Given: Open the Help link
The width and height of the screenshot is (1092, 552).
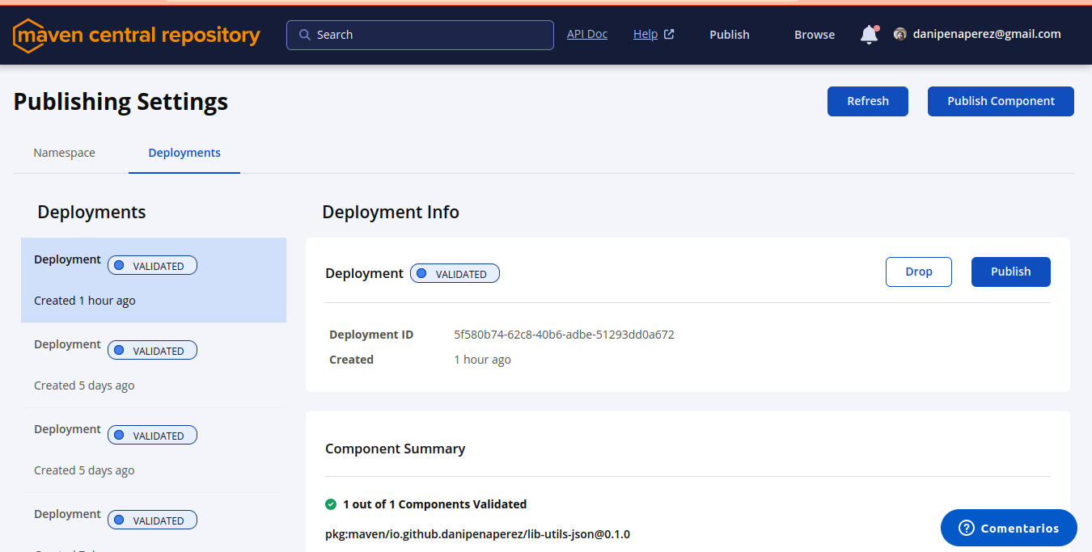Looking at the screenshot, I should click(x=645, y=34).
